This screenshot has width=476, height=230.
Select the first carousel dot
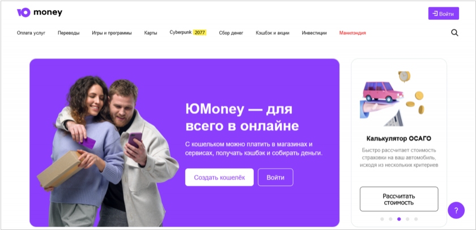382,219
